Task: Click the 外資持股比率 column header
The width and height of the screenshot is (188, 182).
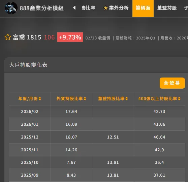Action: [x=70, y=99]
